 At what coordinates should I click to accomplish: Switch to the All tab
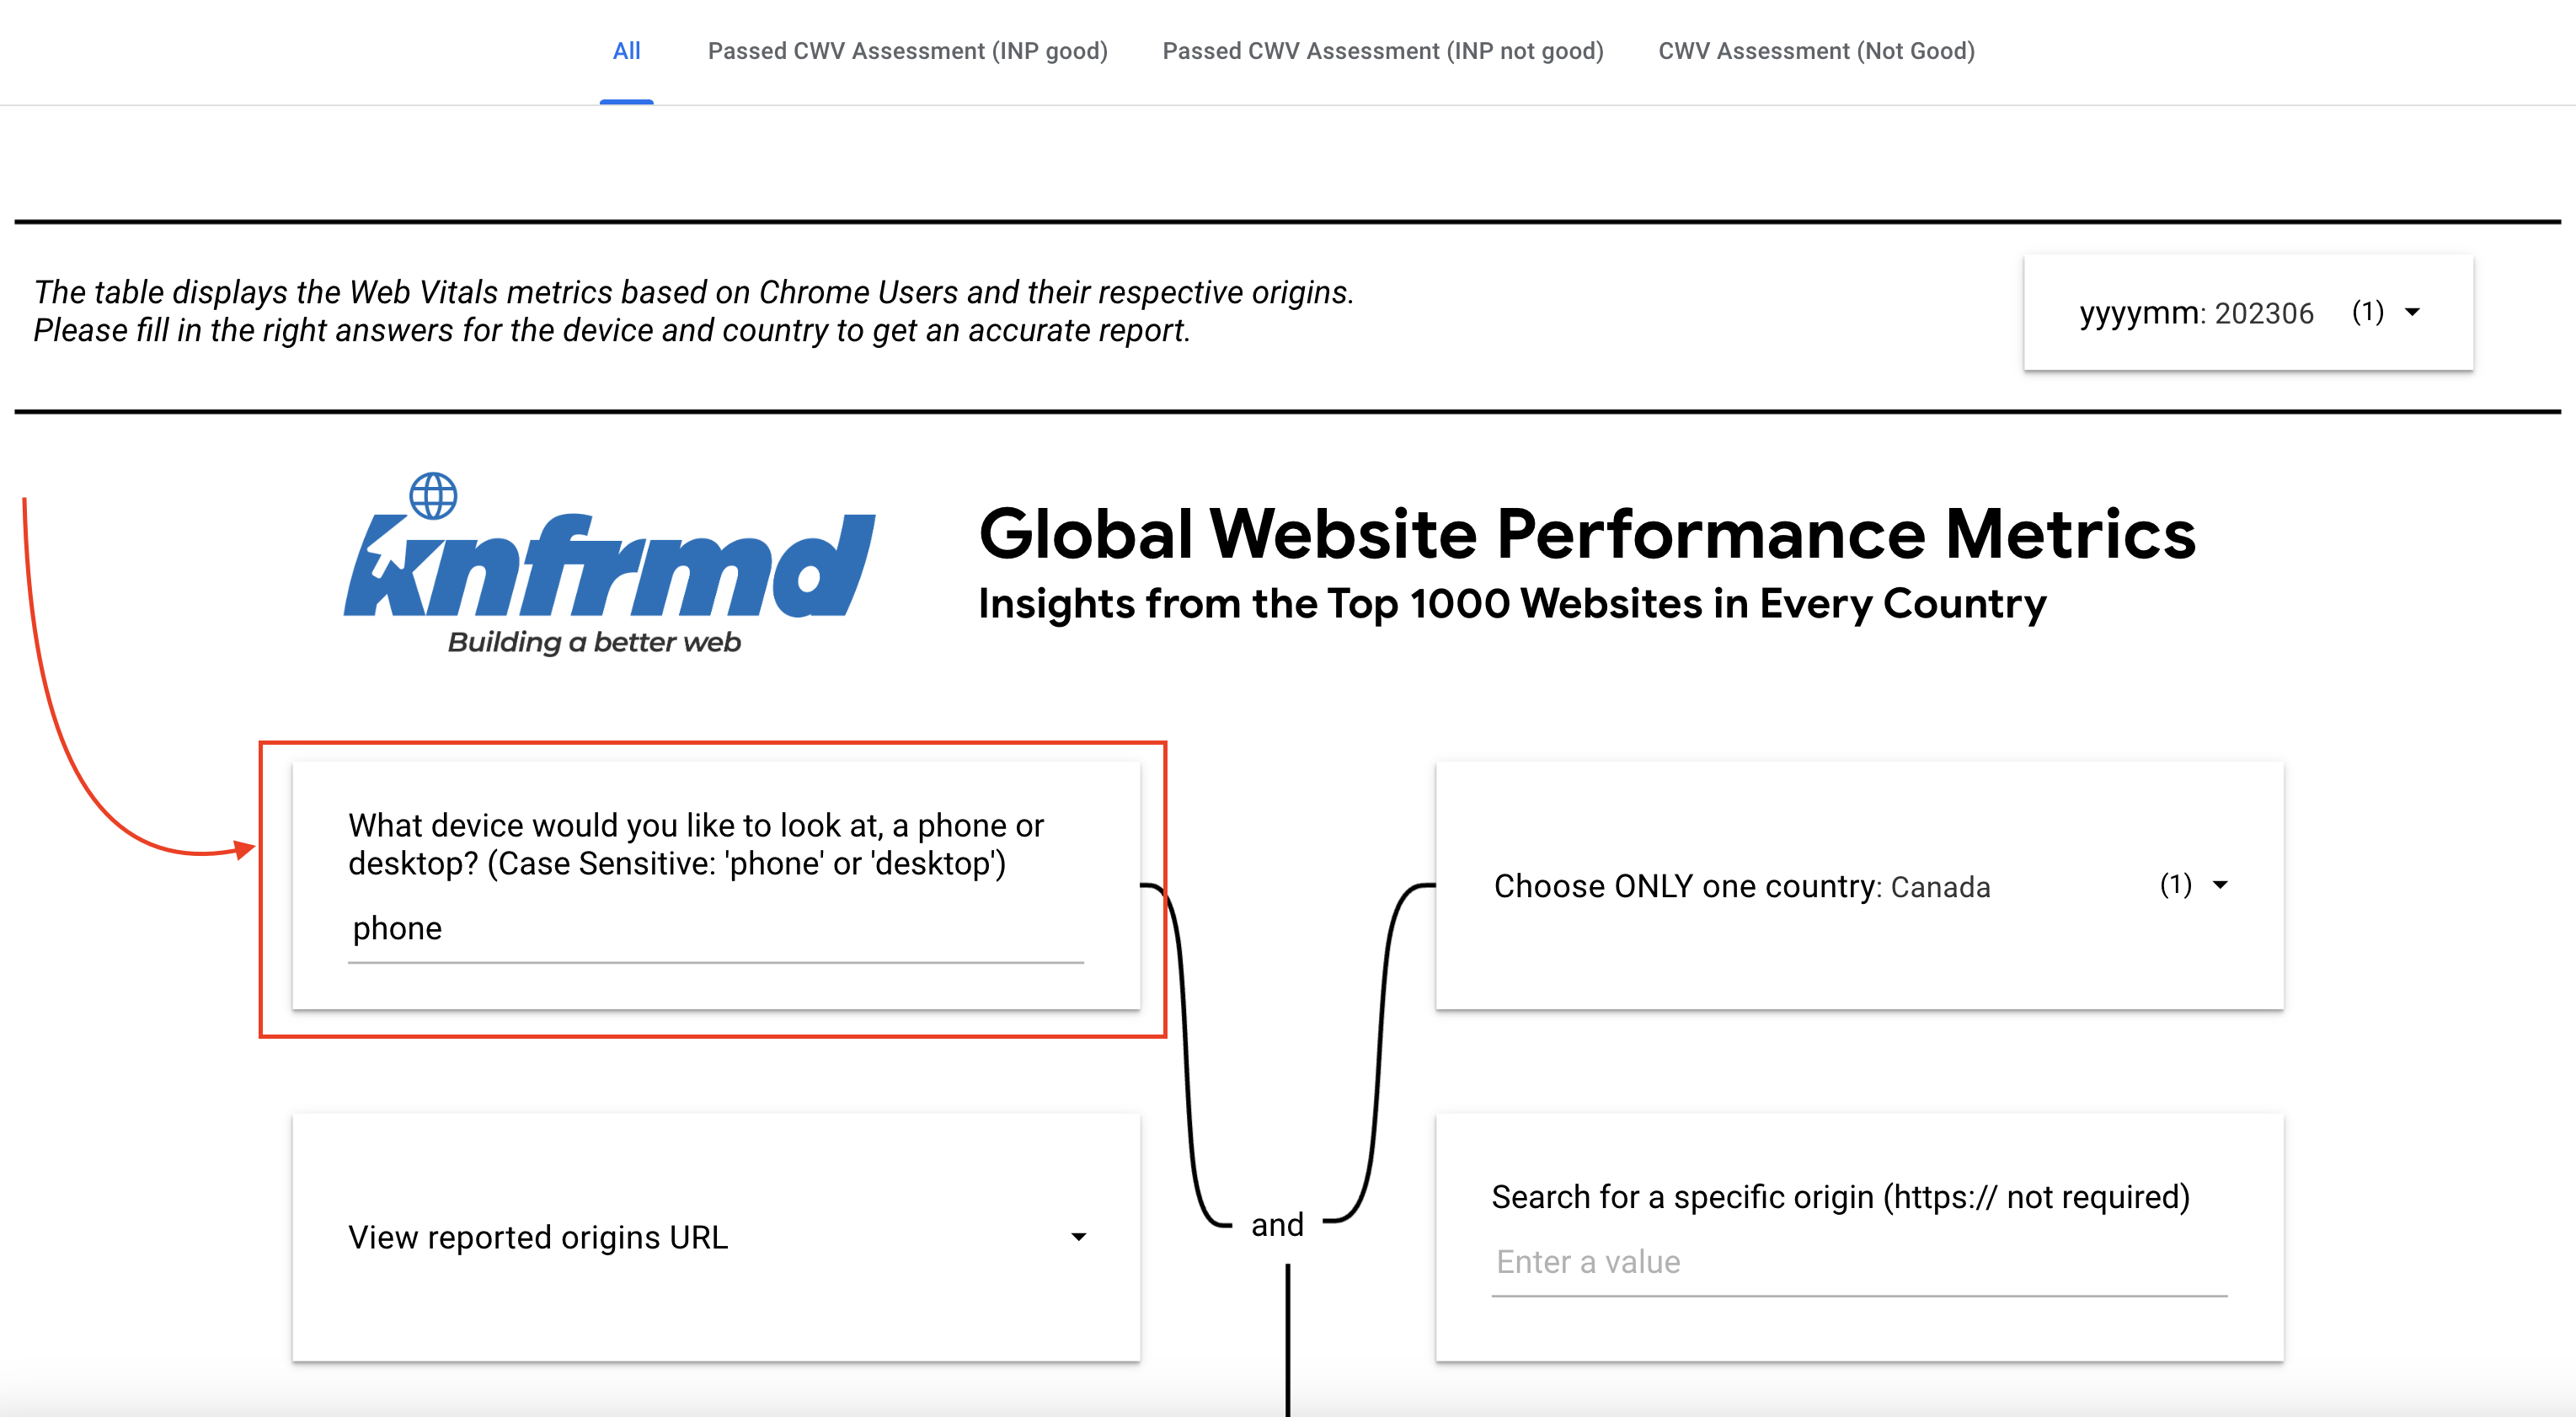626,51
